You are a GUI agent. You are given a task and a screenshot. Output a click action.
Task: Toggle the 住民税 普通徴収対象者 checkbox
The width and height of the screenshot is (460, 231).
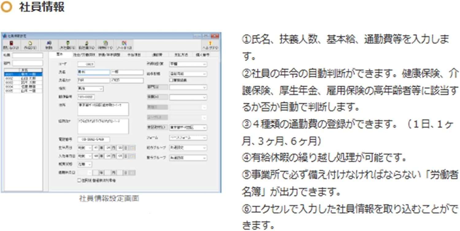[79, 181]
